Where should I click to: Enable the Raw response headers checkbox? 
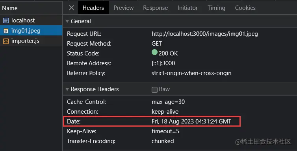(x=154, y=90)
